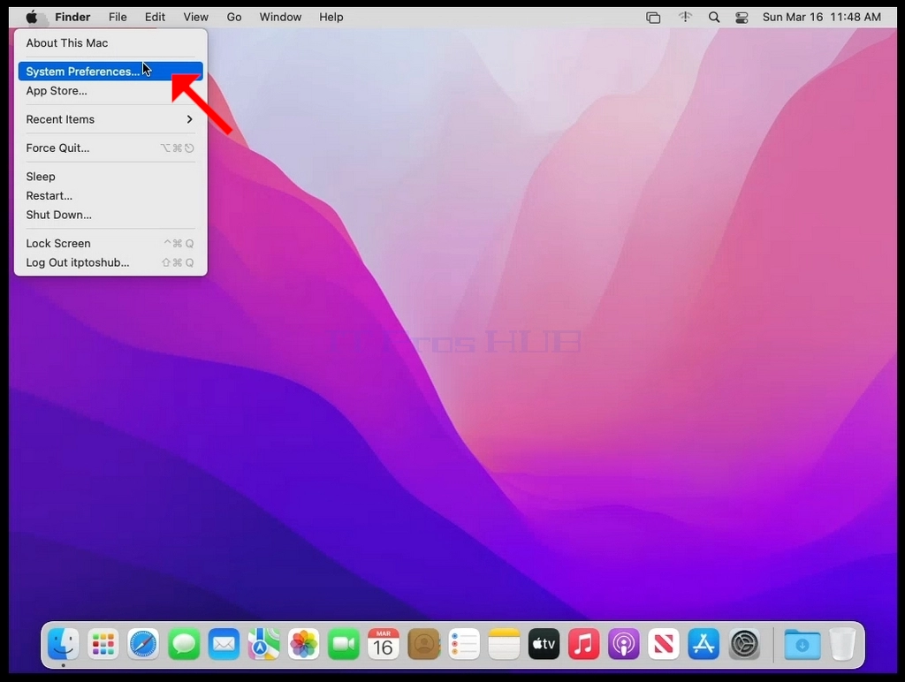
Task: Click the date and time clock
Action: [x=822, y=18]
